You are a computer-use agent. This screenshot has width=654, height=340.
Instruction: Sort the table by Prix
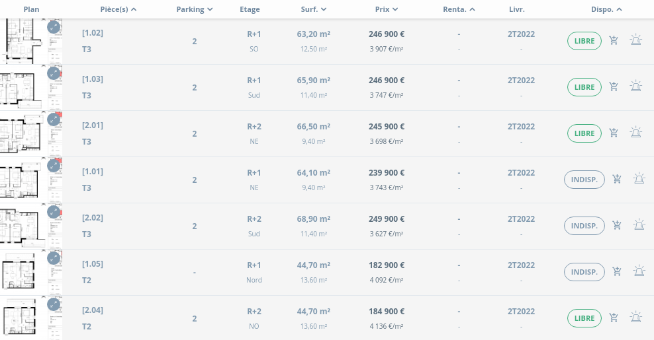click(386, 9)
